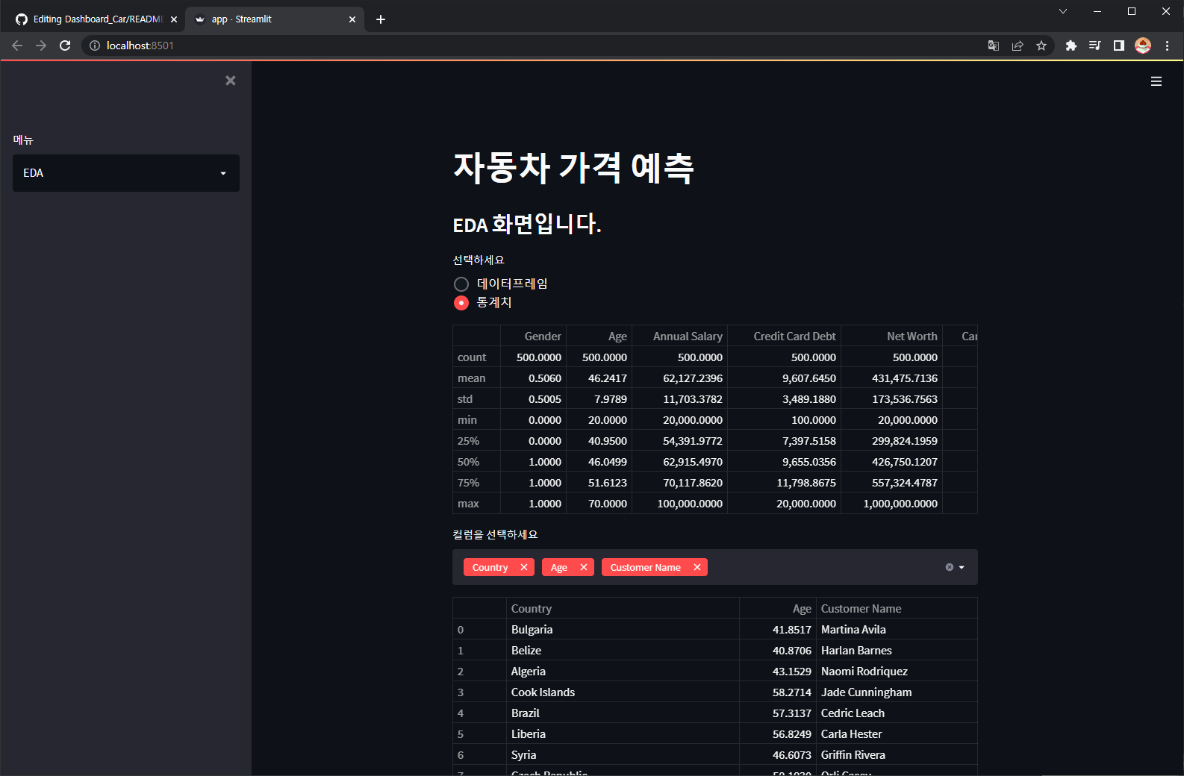The height and width of the screenshot is (776, 1184).
Task: Close the Editing Dashboard_Car README tab
Action: point(174,19)
